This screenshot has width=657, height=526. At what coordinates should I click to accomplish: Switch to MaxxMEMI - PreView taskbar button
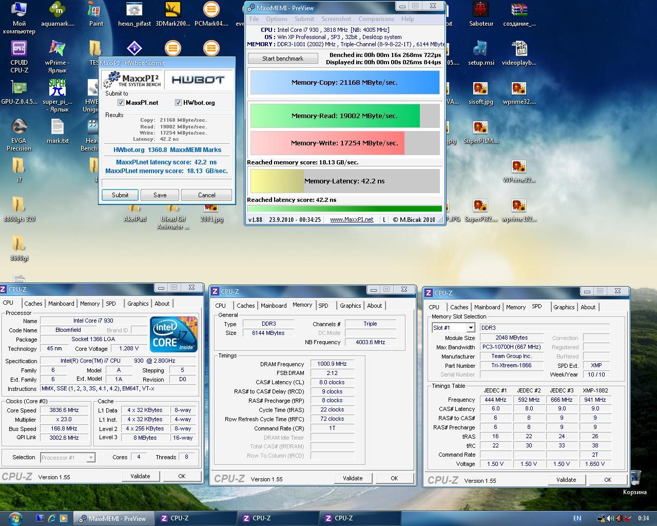pyautogui.click(x=113, y=518)
